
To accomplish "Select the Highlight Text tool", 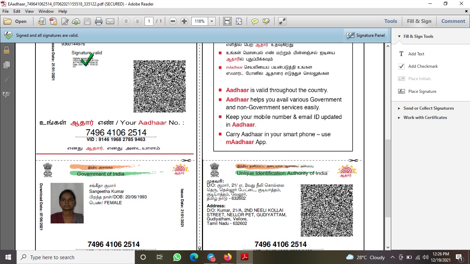I will [x=266, y=21].
